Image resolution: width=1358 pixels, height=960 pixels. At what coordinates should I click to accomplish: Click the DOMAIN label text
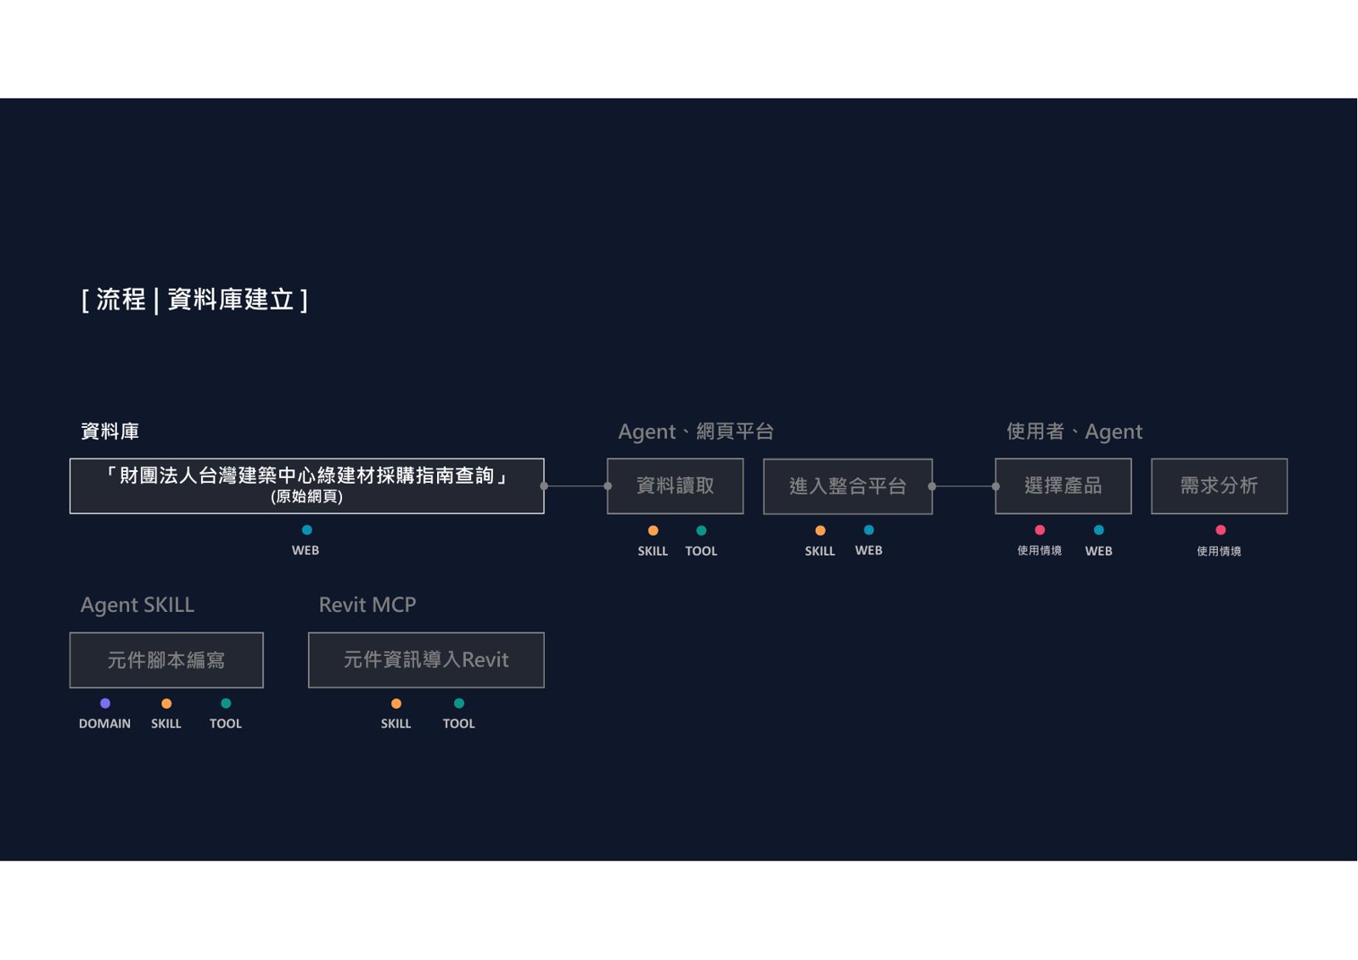[104, 724]
